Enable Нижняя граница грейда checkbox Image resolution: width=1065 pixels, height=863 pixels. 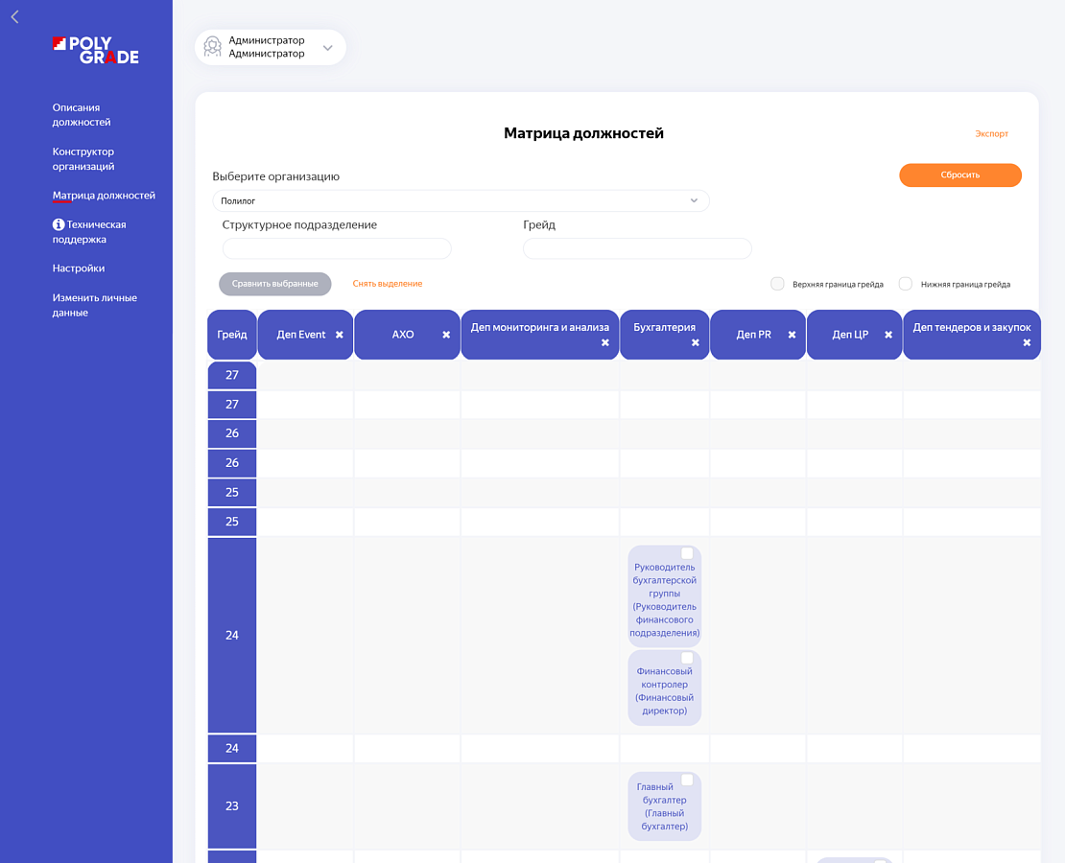(x=906, y=284)
